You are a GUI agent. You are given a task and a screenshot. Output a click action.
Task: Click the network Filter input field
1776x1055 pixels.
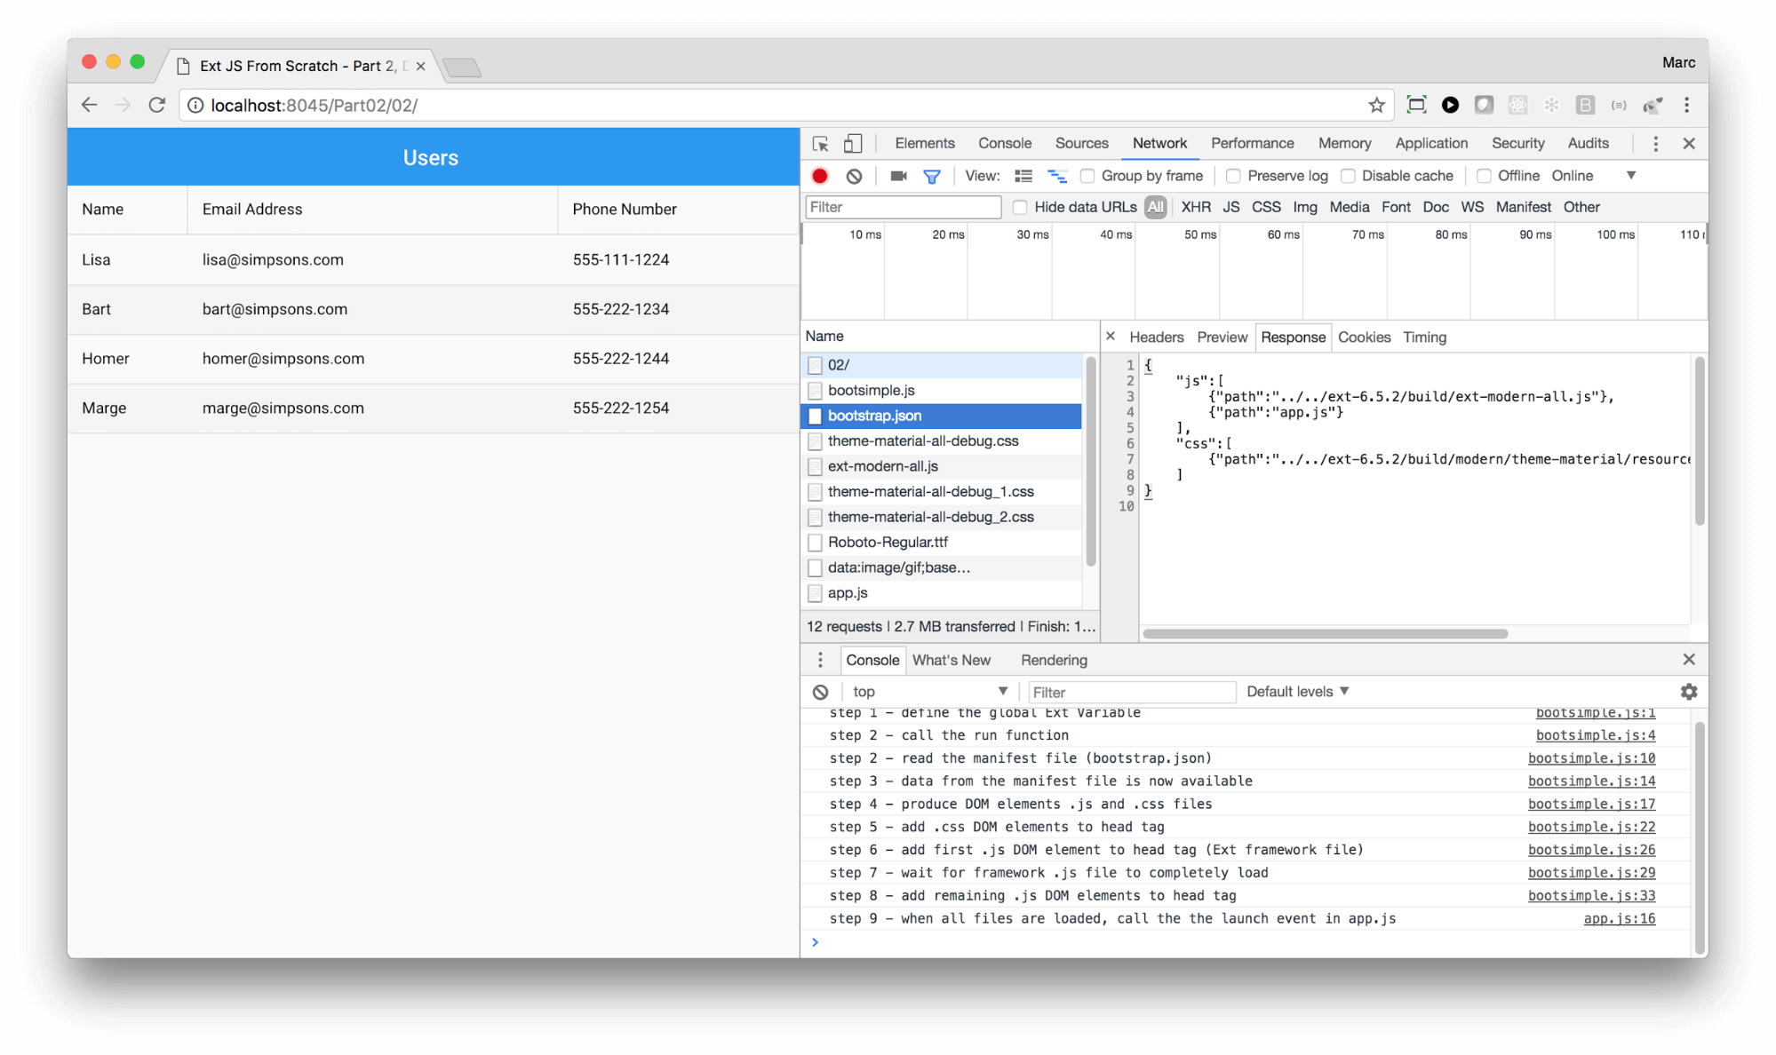point(903,207)
